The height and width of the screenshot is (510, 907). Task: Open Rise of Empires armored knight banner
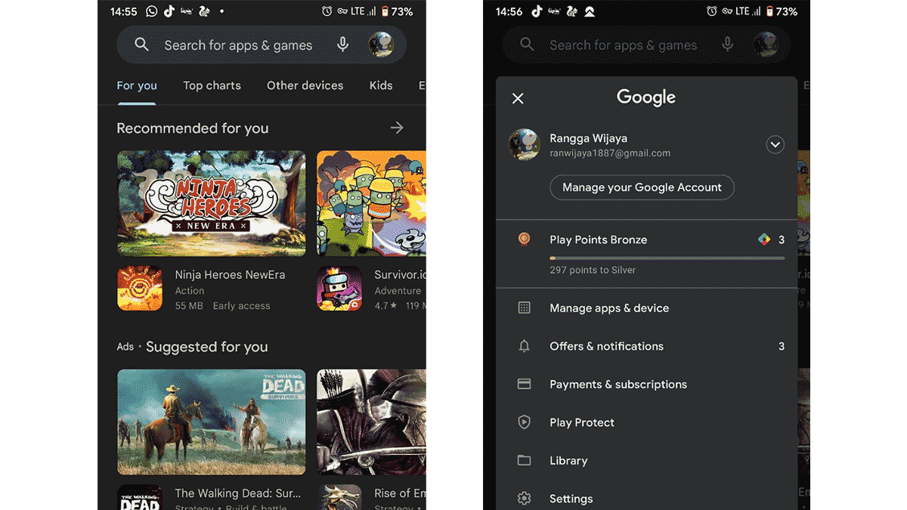tap(371, 422)
